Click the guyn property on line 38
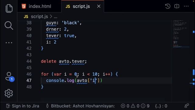Screen dimensions: 195x110 tap(51, 23)
